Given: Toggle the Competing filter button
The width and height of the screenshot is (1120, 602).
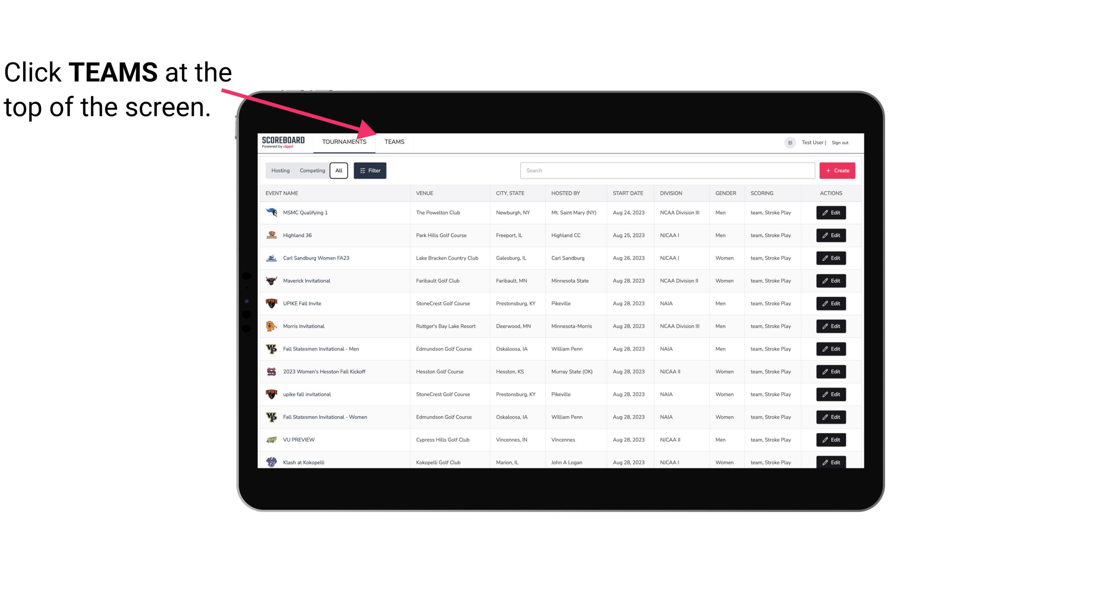Looking at the screenshot, I should pos(312,171).
